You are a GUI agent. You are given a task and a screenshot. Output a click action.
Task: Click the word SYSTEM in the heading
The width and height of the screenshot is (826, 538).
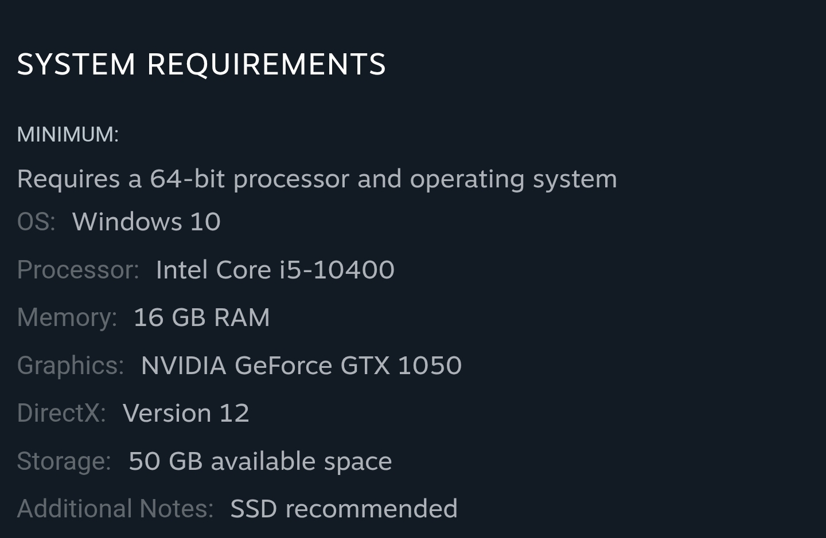(x=76, y=64)
